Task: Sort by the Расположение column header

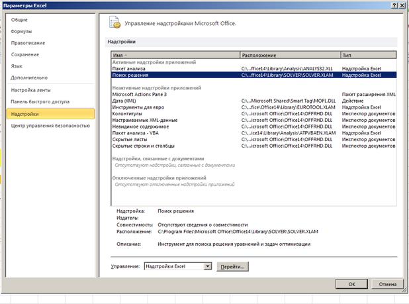Action: tap(291, 55)
